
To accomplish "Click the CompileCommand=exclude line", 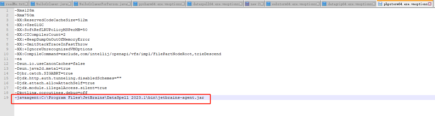I will pos(118,54).
